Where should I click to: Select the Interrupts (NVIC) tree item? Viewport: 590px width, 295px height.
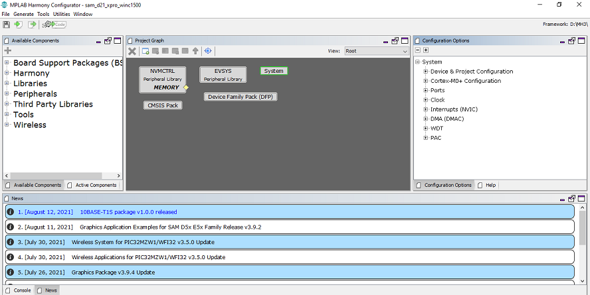pos(454,109)
